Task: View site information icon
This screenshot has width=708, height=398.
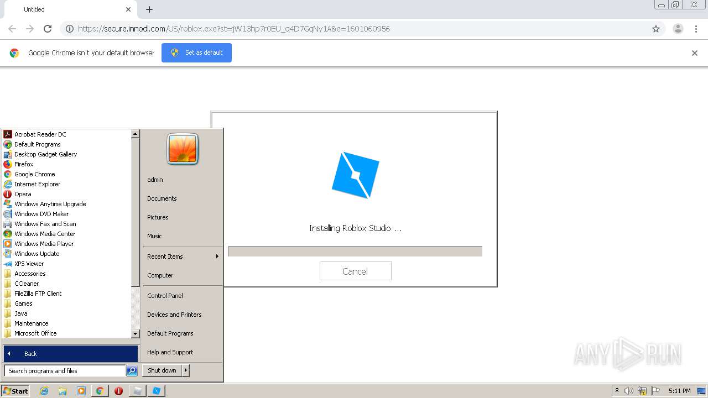Action: (x=69, y=29)
